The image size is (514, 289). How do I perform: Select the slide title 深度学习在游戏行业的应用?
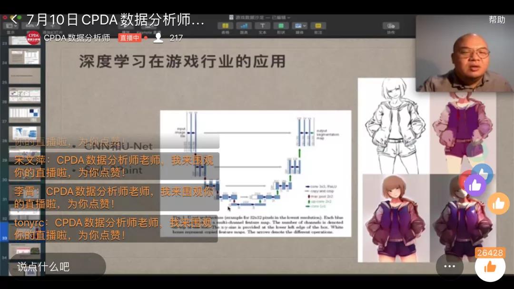[183, 61]
